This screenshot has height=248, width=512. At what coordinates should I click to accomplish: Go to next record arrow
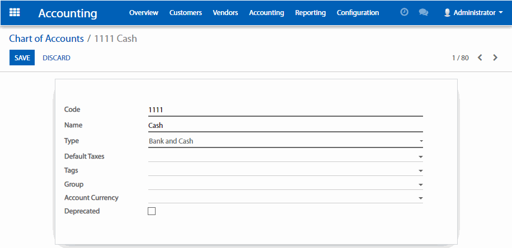(495, 58)
